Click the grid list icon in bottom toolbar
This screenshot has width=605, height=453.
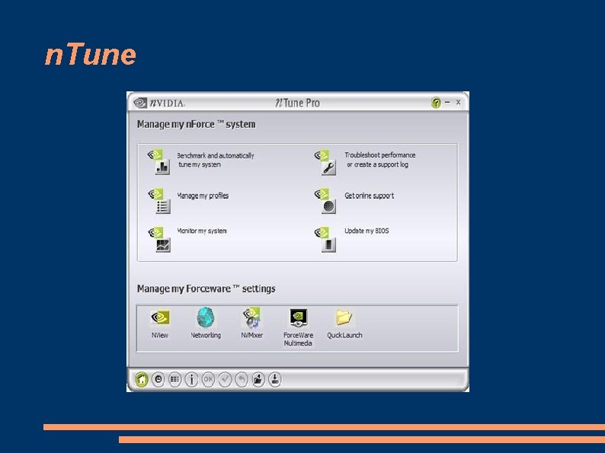tap(174, 380)
